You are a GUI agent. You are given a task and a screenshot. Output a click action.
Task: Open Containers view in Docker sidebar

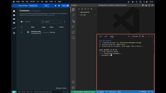[x=14, y=11]
